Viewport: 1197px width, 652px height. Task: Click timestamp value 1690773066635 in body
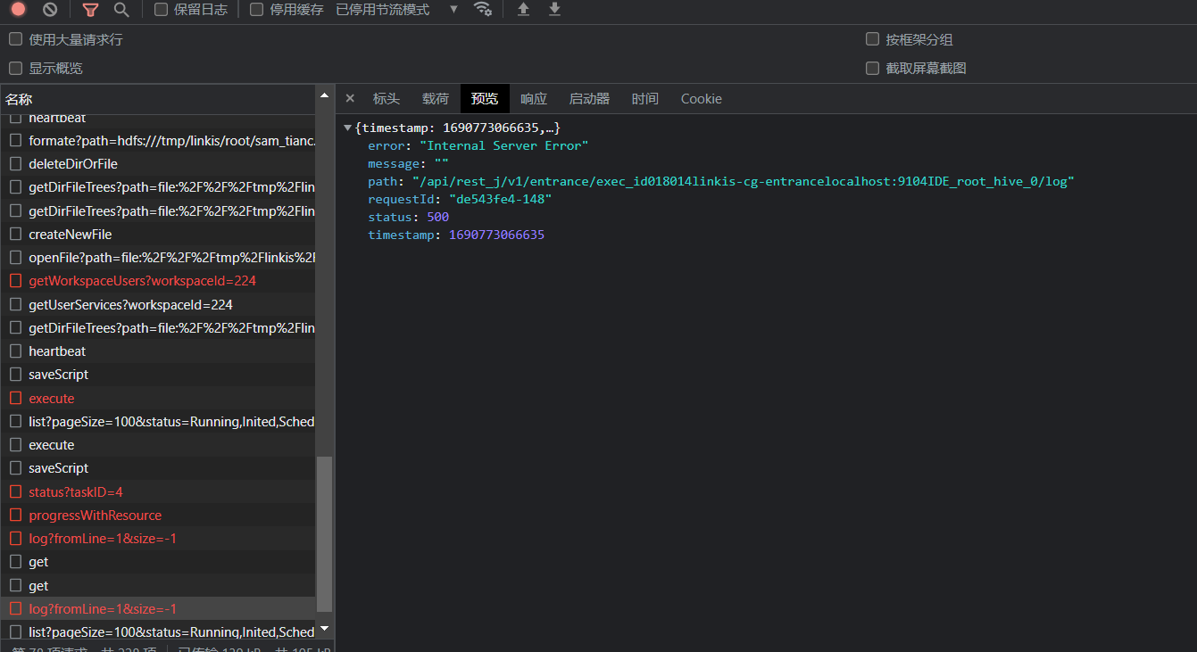coord(496,235)
